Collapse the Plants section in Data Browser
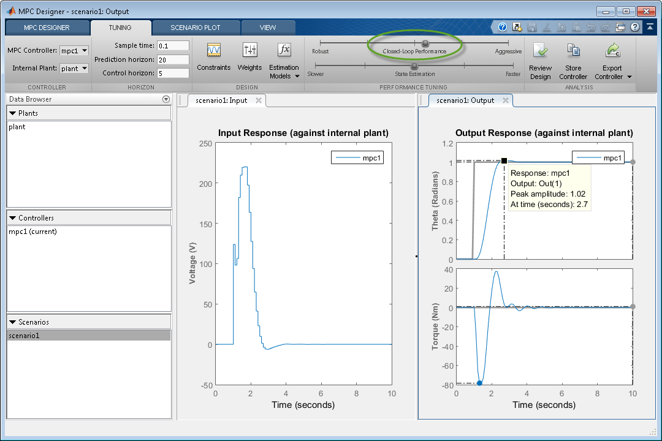 click(x=13, y=113)
